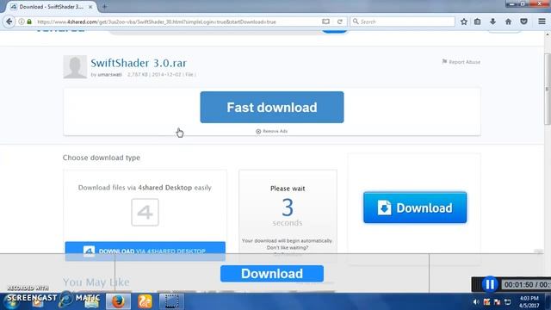
Task: Click the Choose download type heading
Action: [x=102, y=158]
